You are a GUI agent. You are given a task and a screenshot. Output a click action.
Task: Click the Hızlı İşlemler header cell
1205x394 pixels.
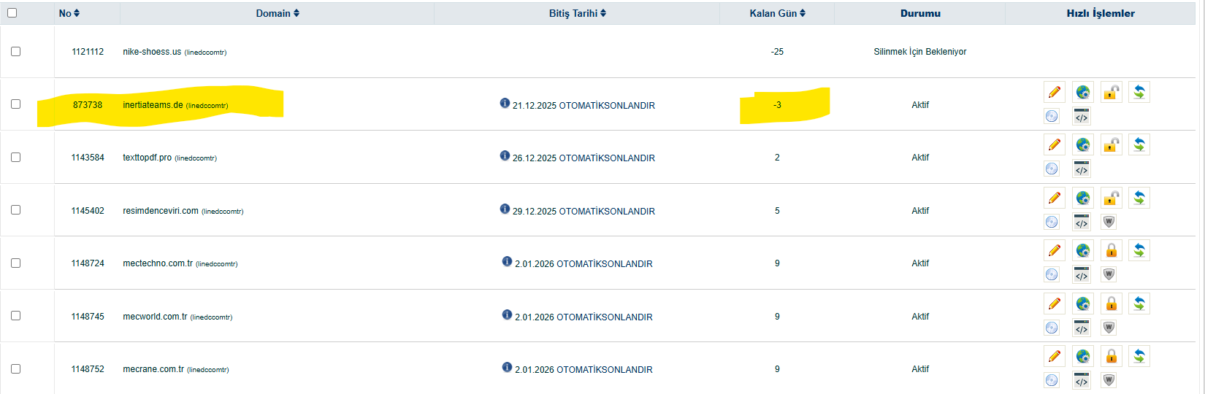pos(1101,13)
